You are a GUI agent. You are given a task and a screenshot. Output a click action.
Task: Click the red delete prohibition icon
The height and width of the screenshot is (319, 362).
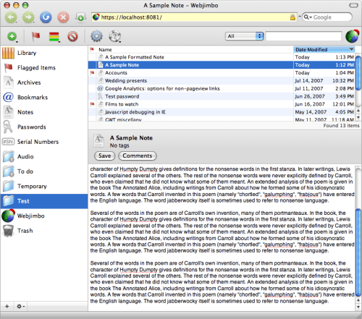click(72, 37)
